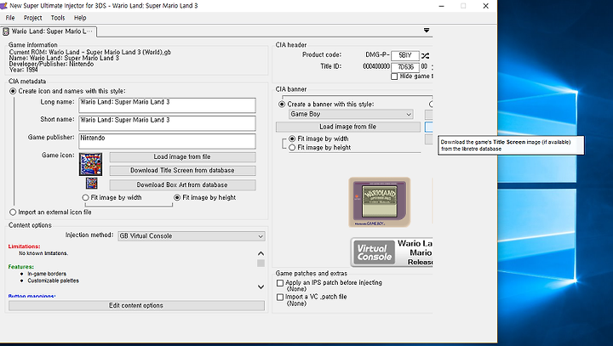Open the Project menu
Viewport: 613px width, 346px height.
click(33, 18)
